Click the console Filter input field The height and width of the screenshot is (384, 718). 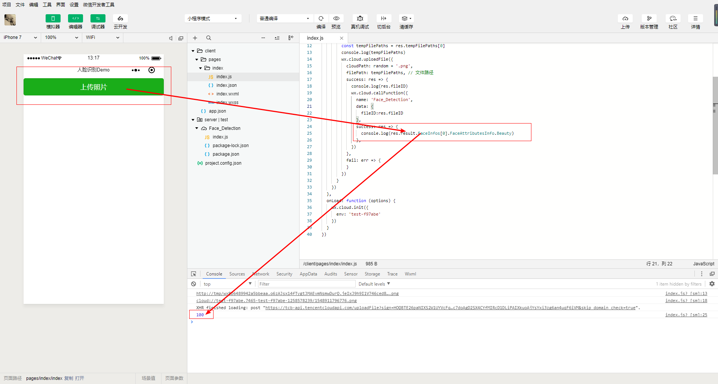pyautogui.click(x=306, y=284)
